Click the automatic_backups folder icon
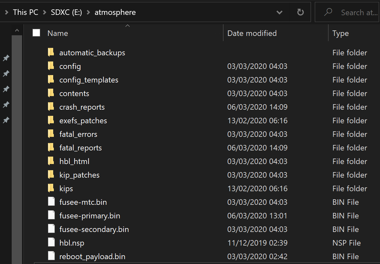 click(51, 52)
